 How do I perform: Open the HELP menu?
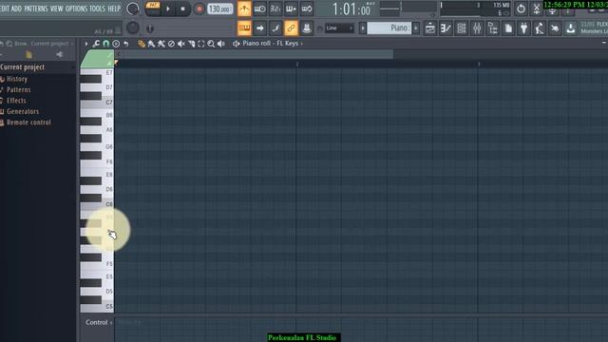tap(114, 9)
